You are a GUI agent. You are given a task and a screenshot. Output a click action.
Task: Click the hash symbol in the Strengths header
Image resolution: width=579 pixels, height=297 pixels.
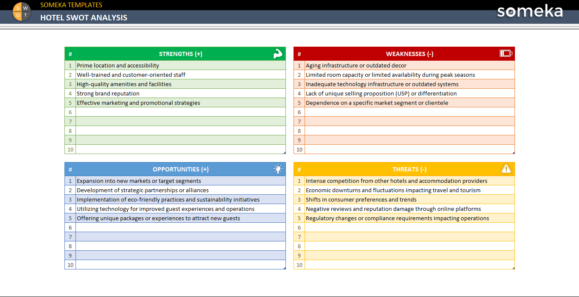[x=70, y=54]
